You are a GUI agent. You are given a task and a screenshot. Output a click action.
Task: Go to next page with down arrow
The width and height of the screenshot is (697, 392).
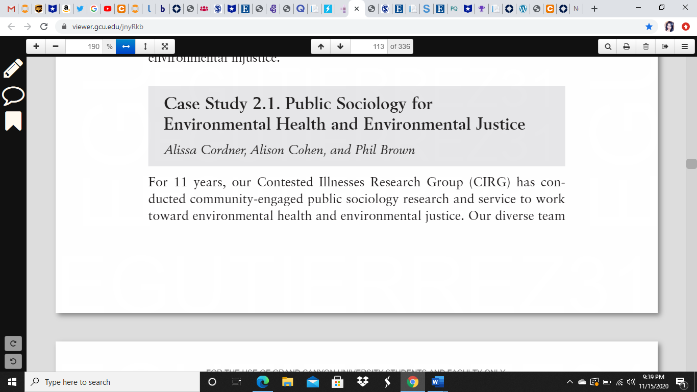pyautogui.click(x=340, y=46)
